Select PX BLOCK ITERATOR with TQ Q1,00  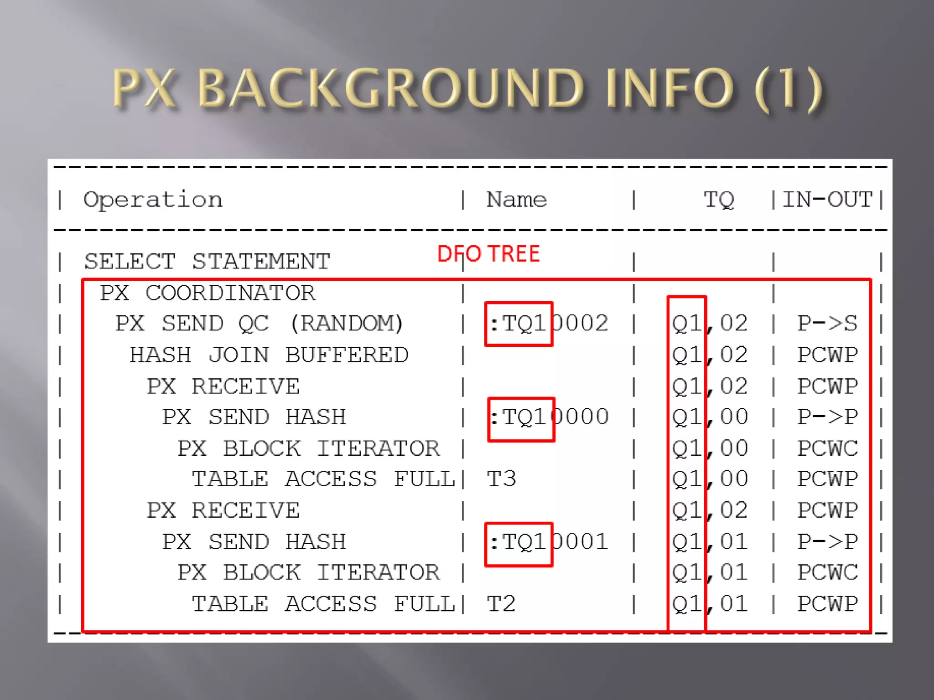pyautogui.click(x=308, y=448)
